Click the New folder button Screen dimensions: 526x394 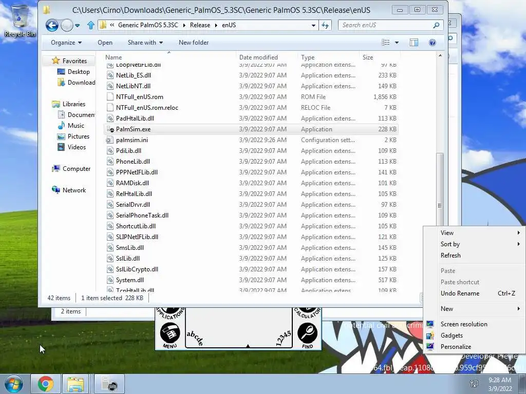[x=194, y=43]
